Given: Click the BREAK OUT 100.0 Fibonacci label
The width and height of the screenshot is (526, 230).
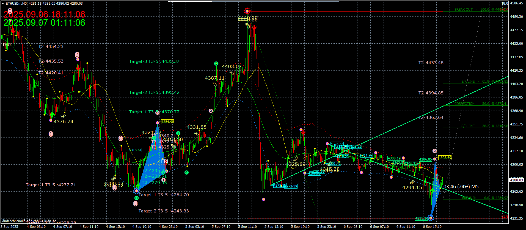Looking at the screenshot, I should [x=481, y=10].
